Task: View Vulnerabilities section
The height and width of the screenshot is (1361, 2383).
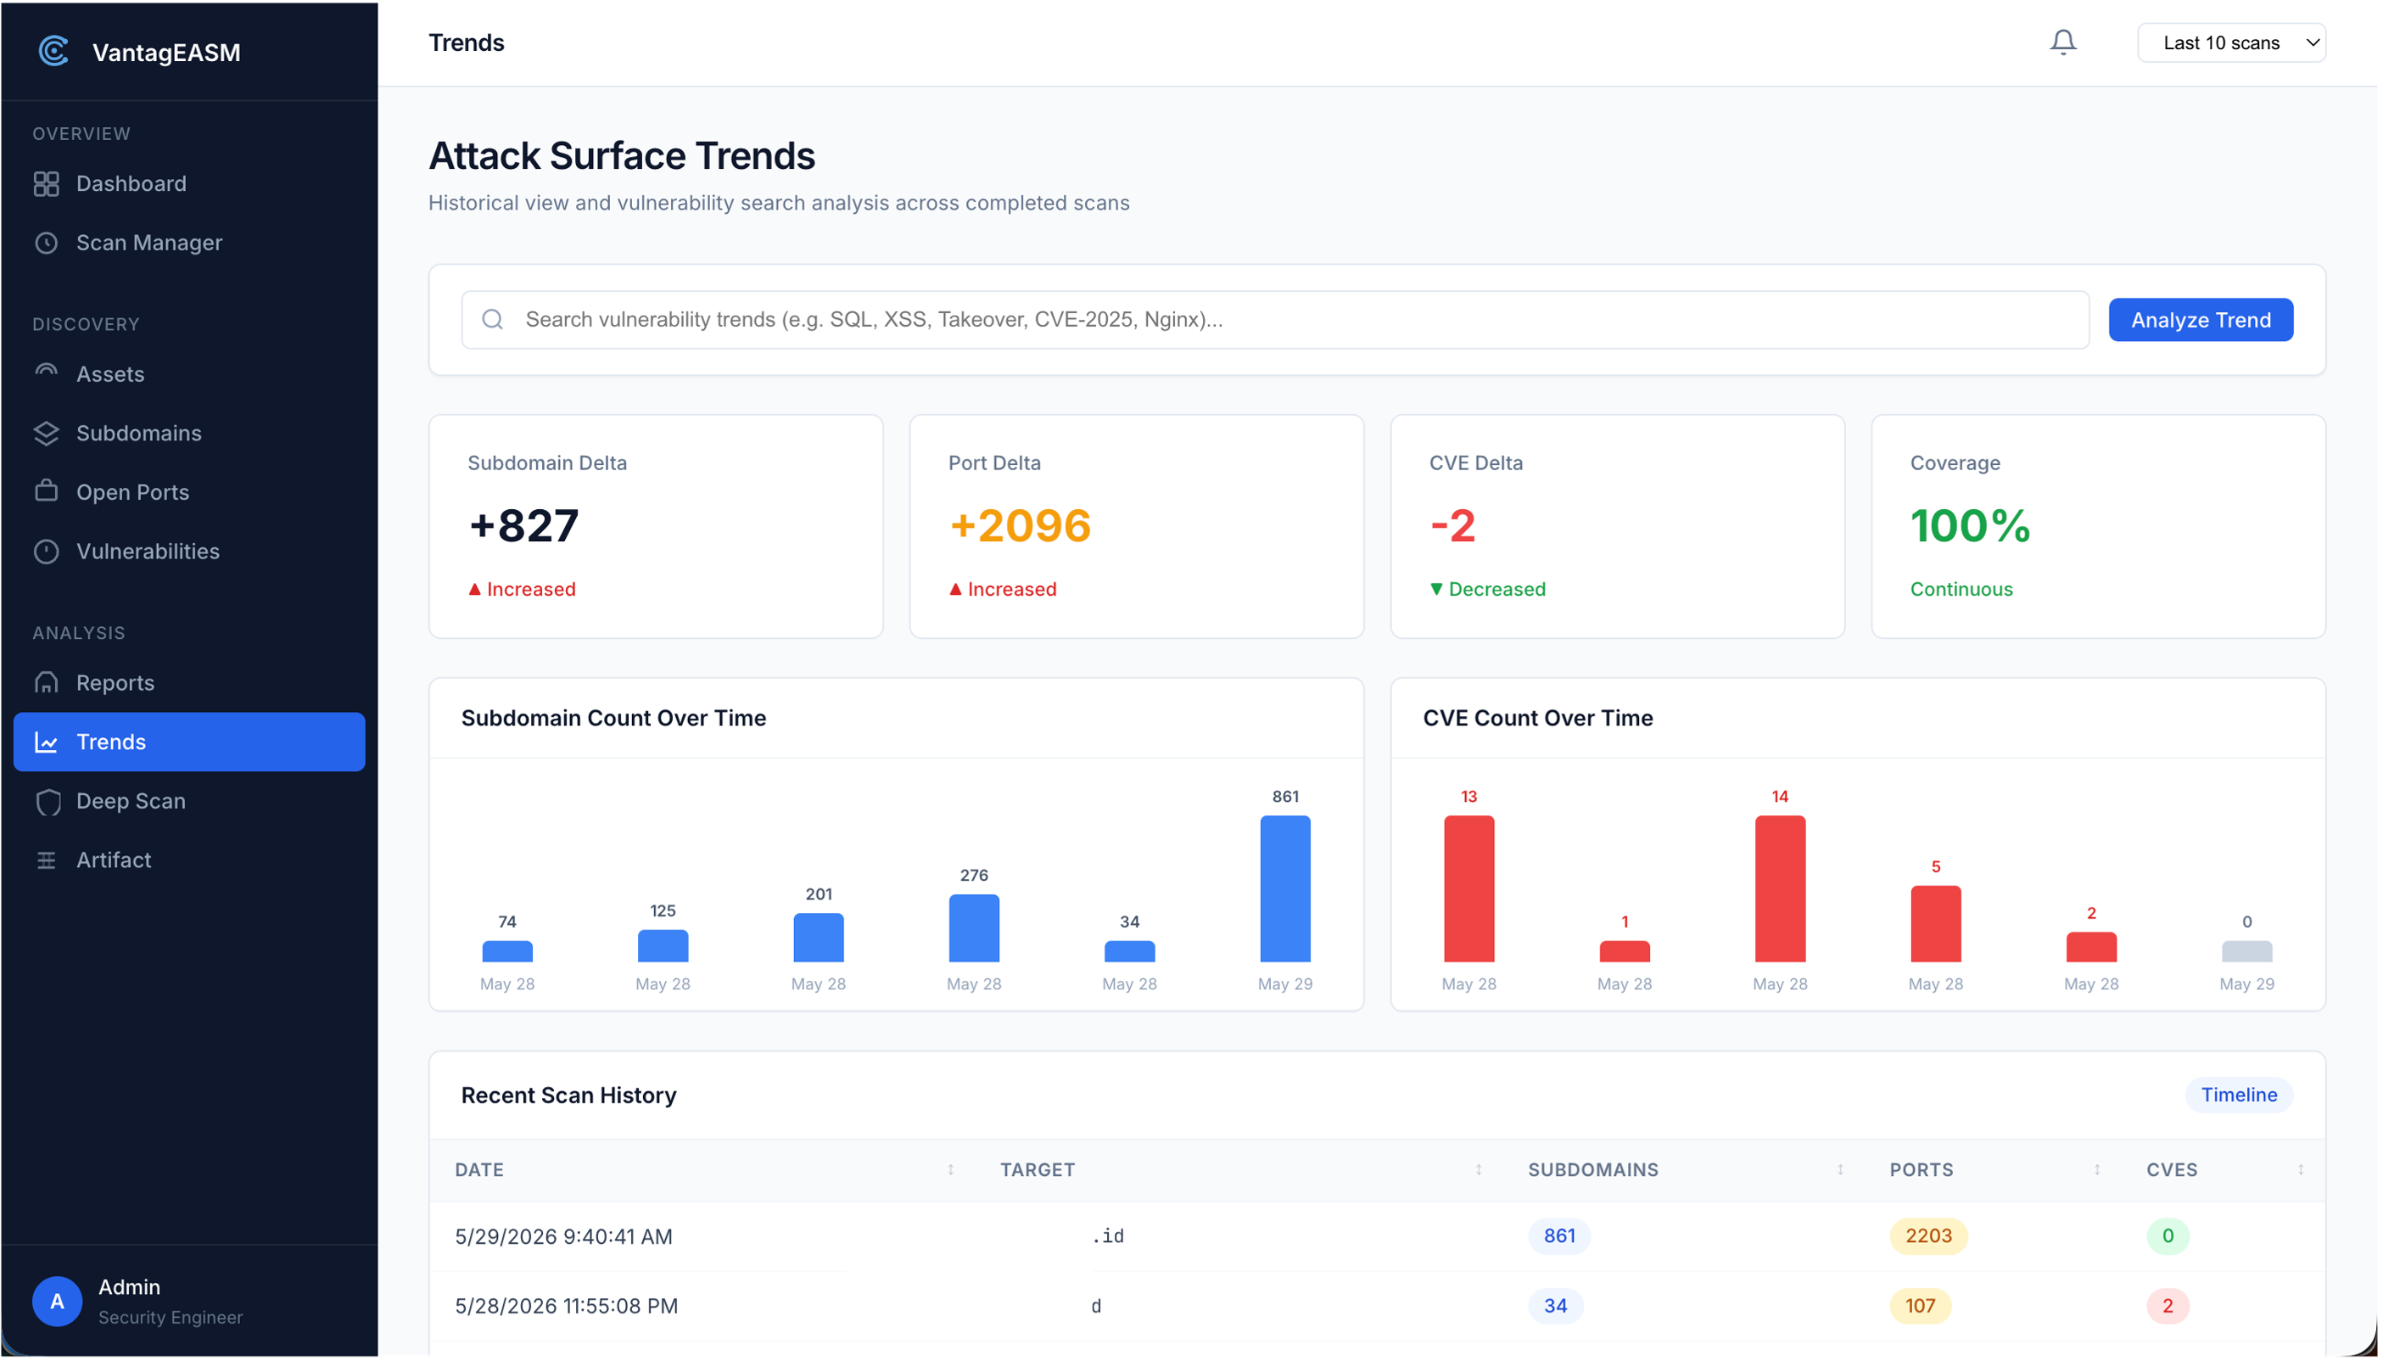Action: [x=189, y=552]
